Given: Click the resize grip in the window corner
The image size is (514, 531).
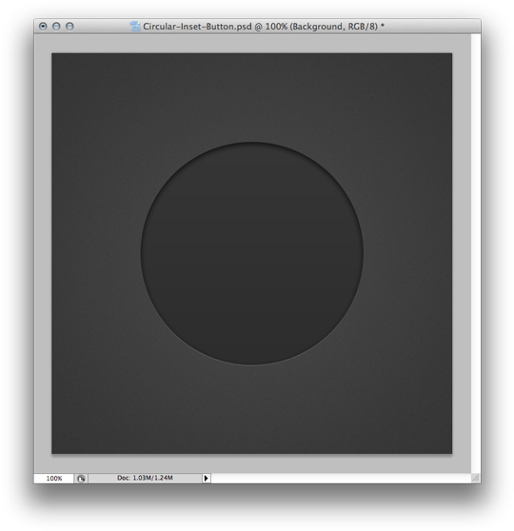Looking at the screenshot, I should 476,478.
